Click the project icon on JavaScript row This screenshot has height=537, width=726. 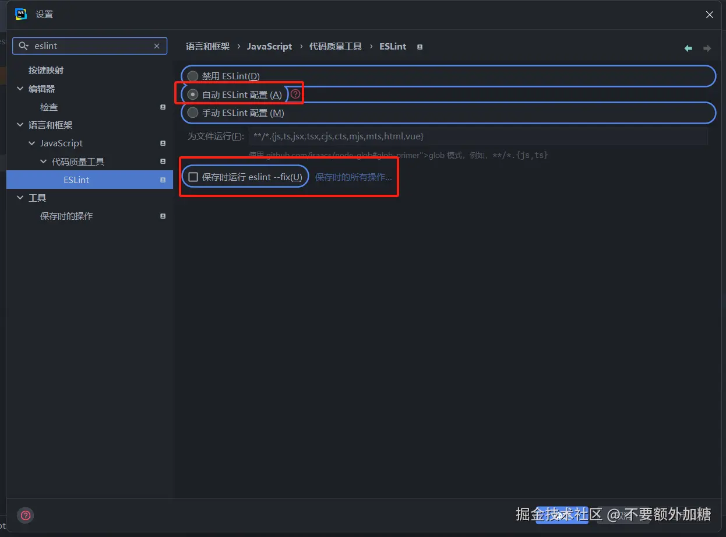pos(163,143)
